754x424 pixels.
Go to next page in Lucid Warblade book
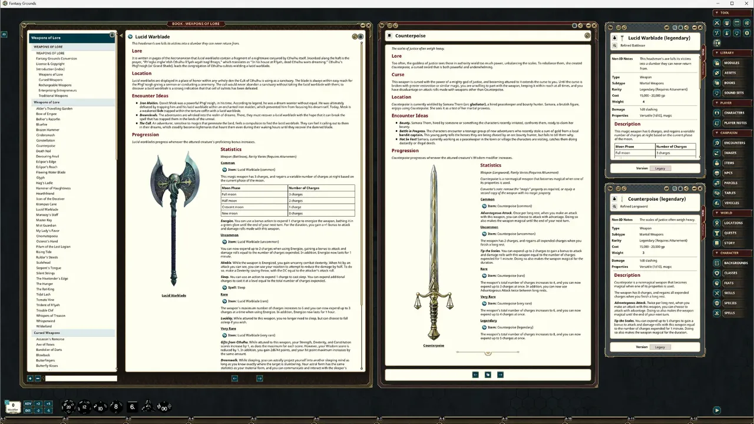tap(259, 378)
